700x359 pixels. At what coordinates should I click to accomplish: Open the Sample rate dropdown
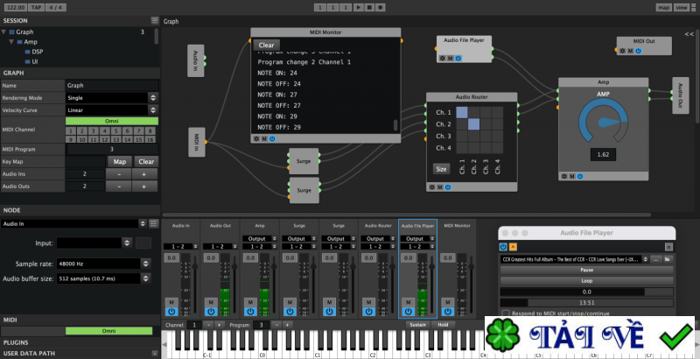click(103, 264)
